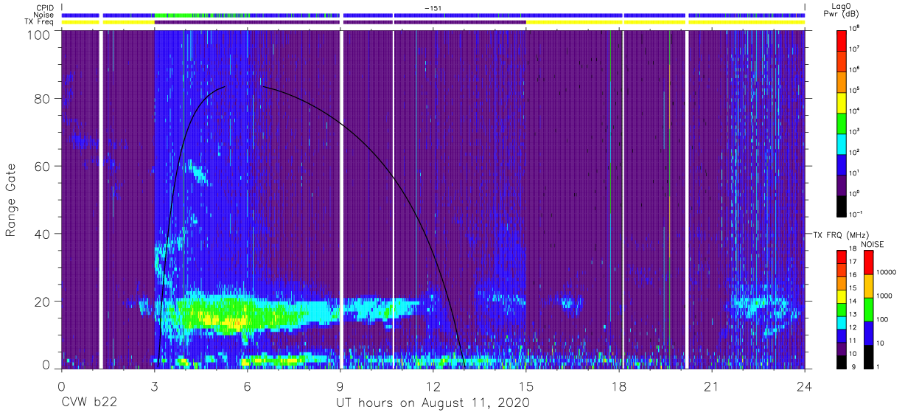
Task: Click the orange band of the NOISE colorbar
Action: click(869, 286)
